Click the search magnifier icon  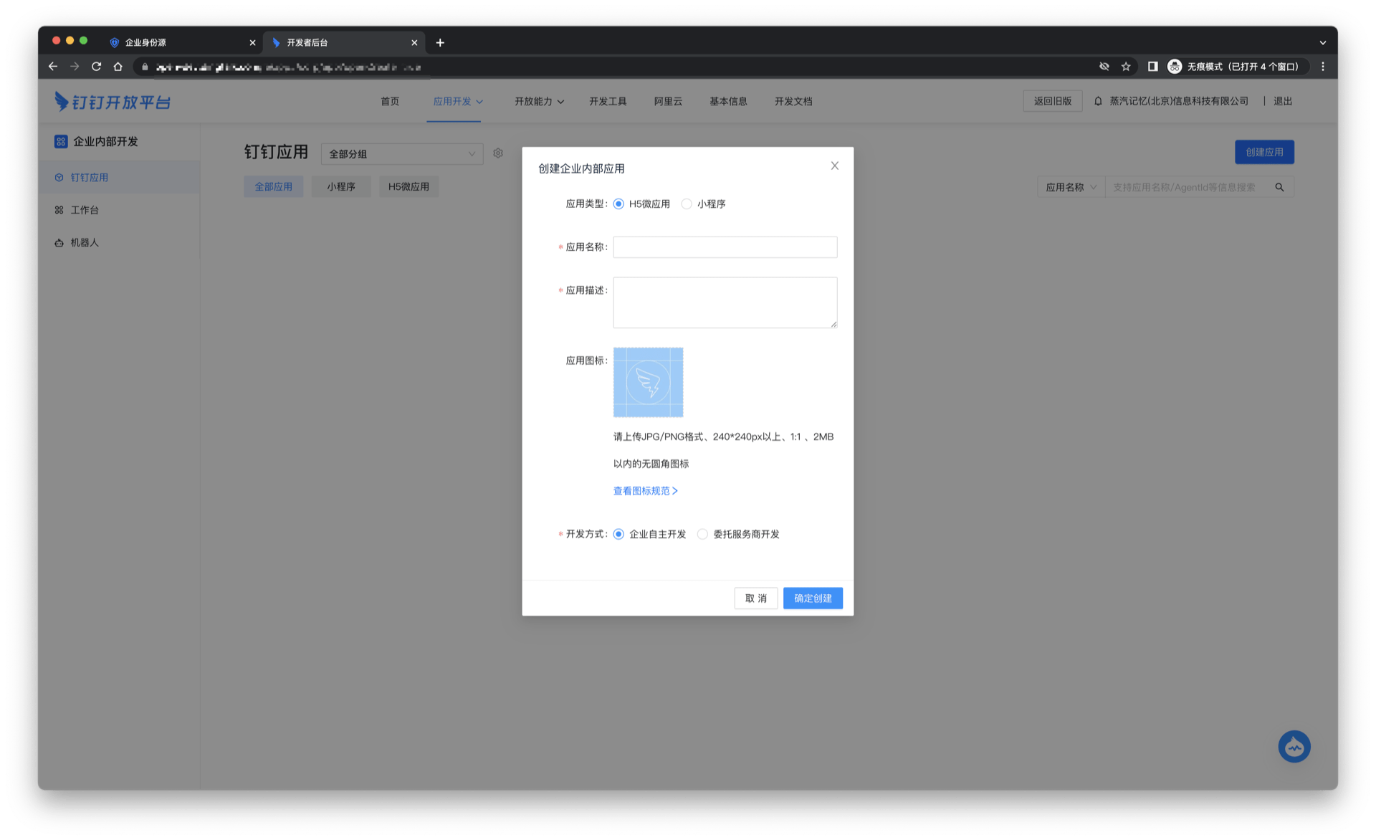coord(1279,187)
